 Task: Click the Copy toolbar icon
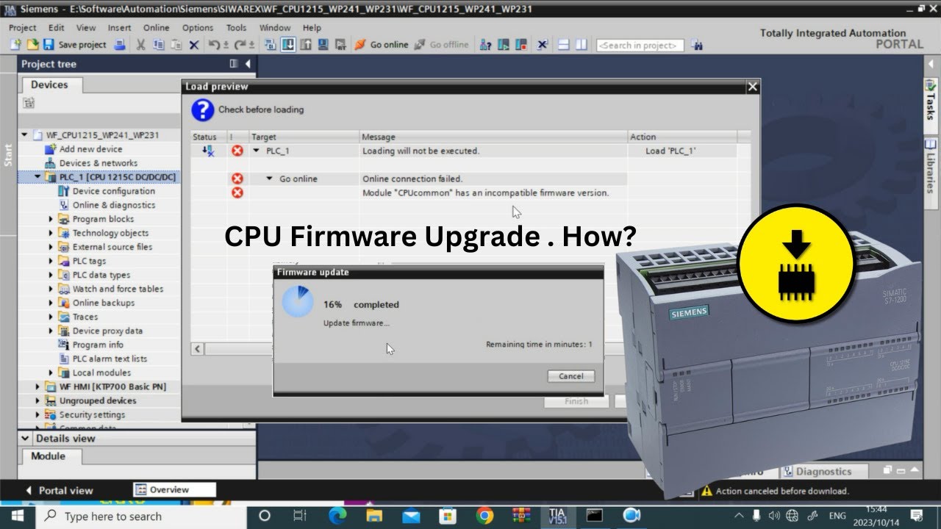[159, 45]
